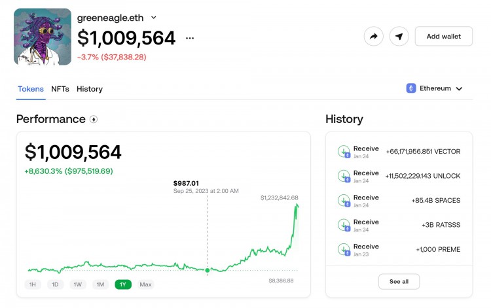Select the Max time range

[145, 284]
